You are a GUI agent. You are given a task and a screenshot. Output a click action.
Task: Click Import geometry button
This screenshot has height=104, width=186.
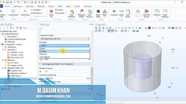tap(59, 10)
